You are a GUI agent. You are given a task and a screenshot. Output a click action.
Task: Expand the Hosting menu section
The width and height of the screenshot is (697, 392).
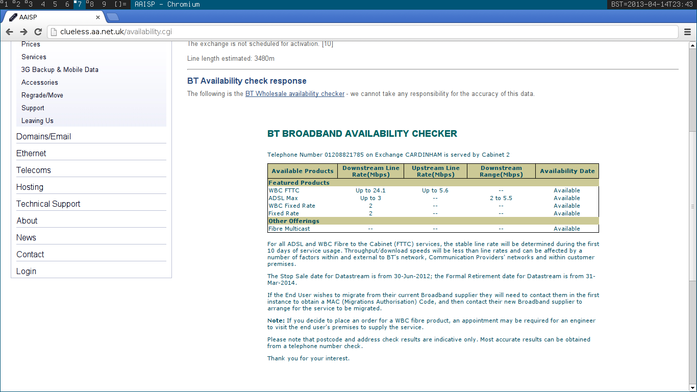tap(30, 187)
